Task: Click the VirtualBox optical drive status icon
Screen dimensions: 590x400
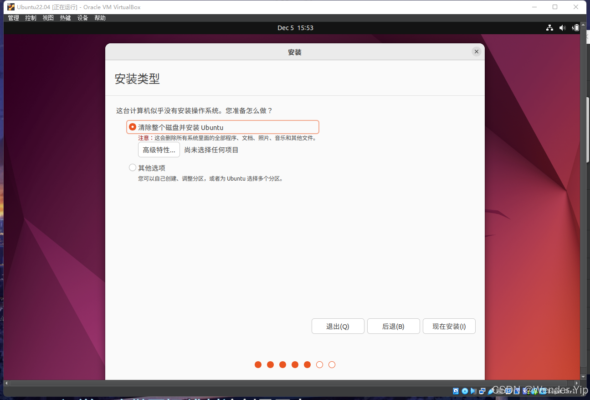Action: click(x=465, y=391)
